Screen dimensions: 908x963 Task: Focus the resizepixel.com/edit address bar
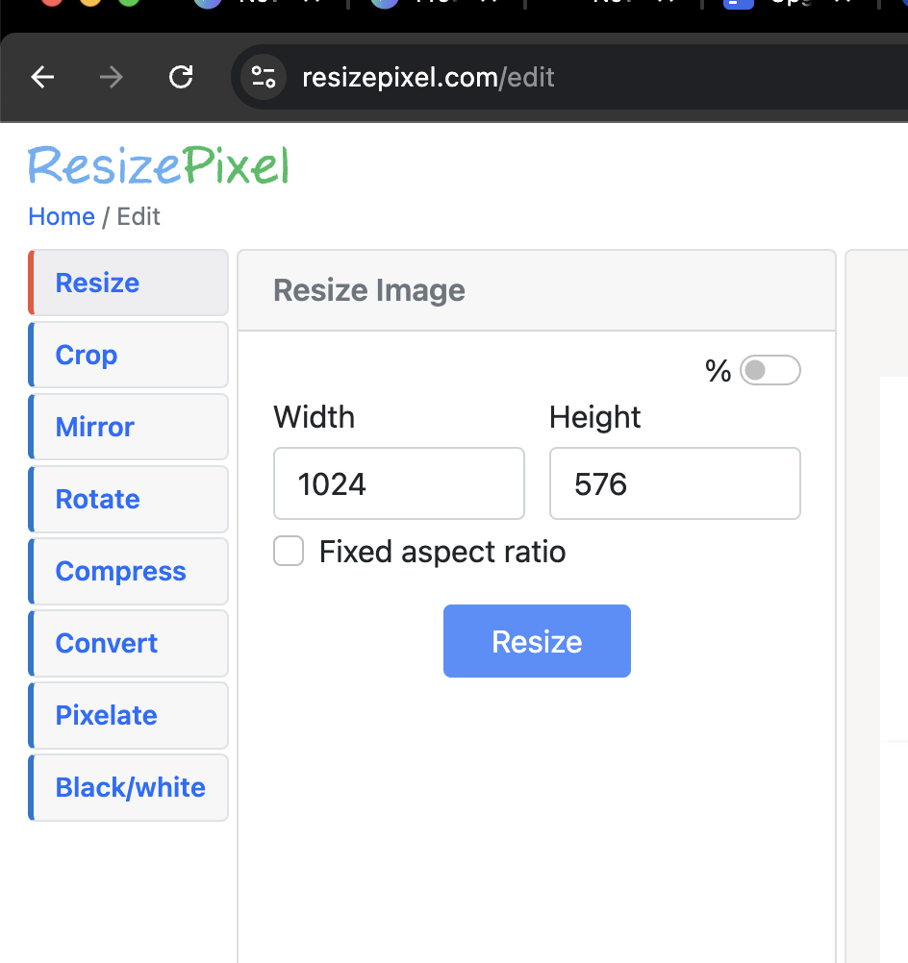(571, 78)
